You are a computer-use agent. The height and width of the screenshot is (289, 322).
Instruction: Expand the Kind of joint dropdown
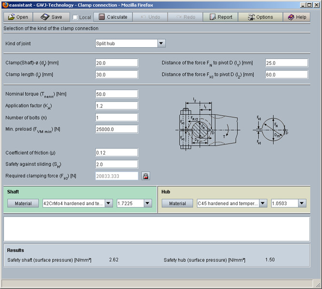pyautogui.click(x=161, y=43)
